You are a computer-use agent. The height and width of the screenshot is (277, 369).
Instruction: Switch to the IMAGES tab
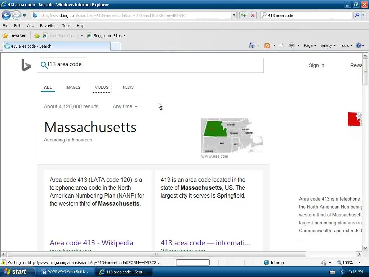coord(73,87)
